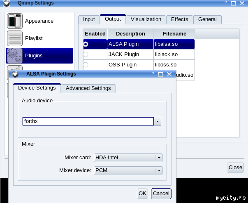Click the Filename column header
The width and height of the screenshot is (248, 203).
coord(174,34)
